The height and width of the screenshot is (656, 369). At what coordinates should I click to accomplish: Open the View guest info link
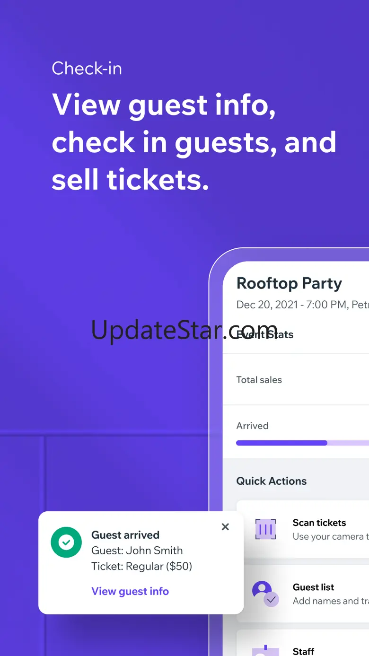(x=130, y=591)
